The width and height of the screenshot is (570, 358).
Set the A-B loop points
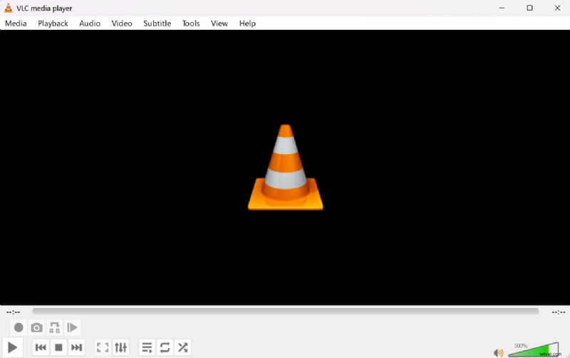tap(55, 328)
